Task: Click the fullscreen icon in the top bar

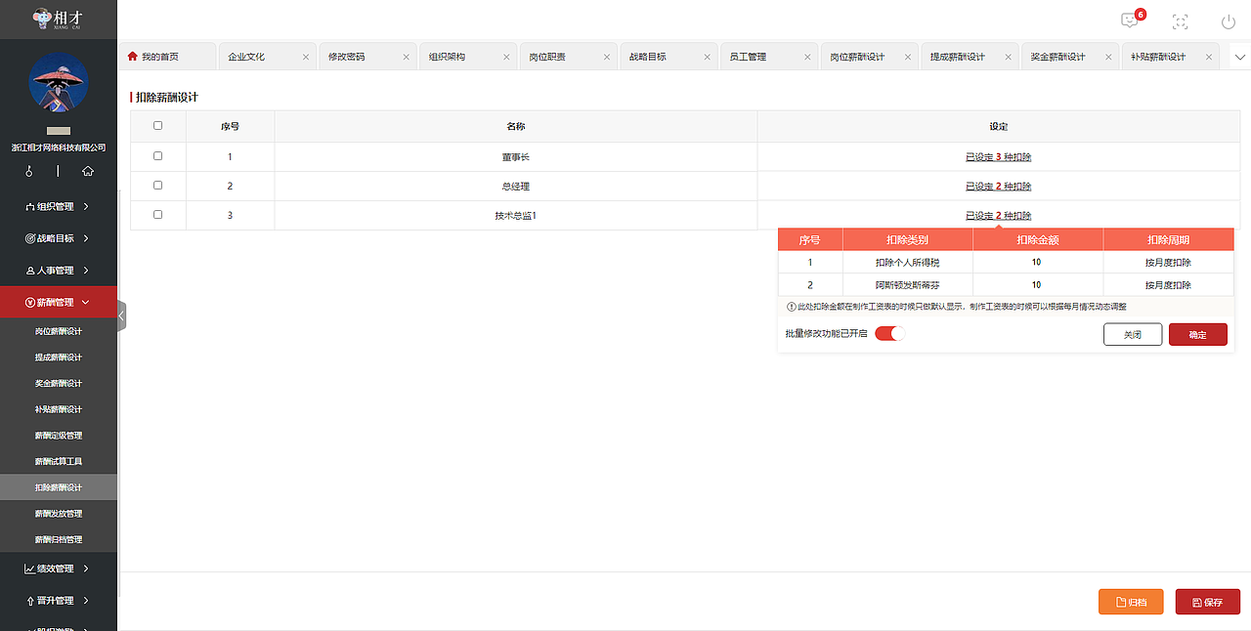Action: click(1180, 20)
